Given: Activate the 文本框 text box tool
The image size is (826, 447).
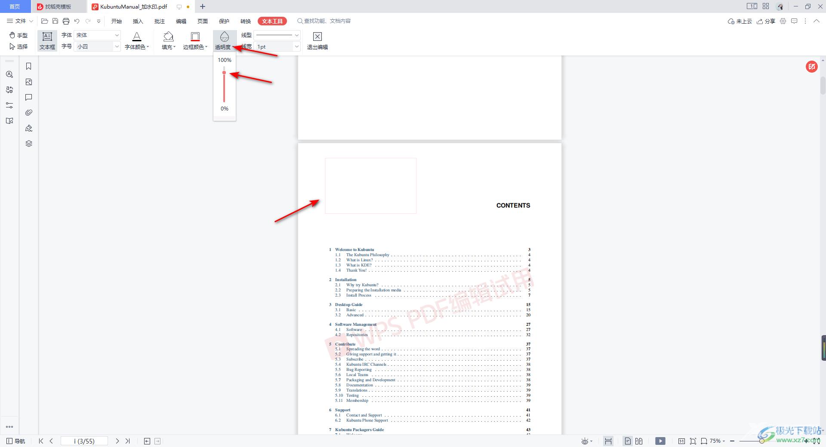Looking at the screenshot, I should (x=47, y=41).
